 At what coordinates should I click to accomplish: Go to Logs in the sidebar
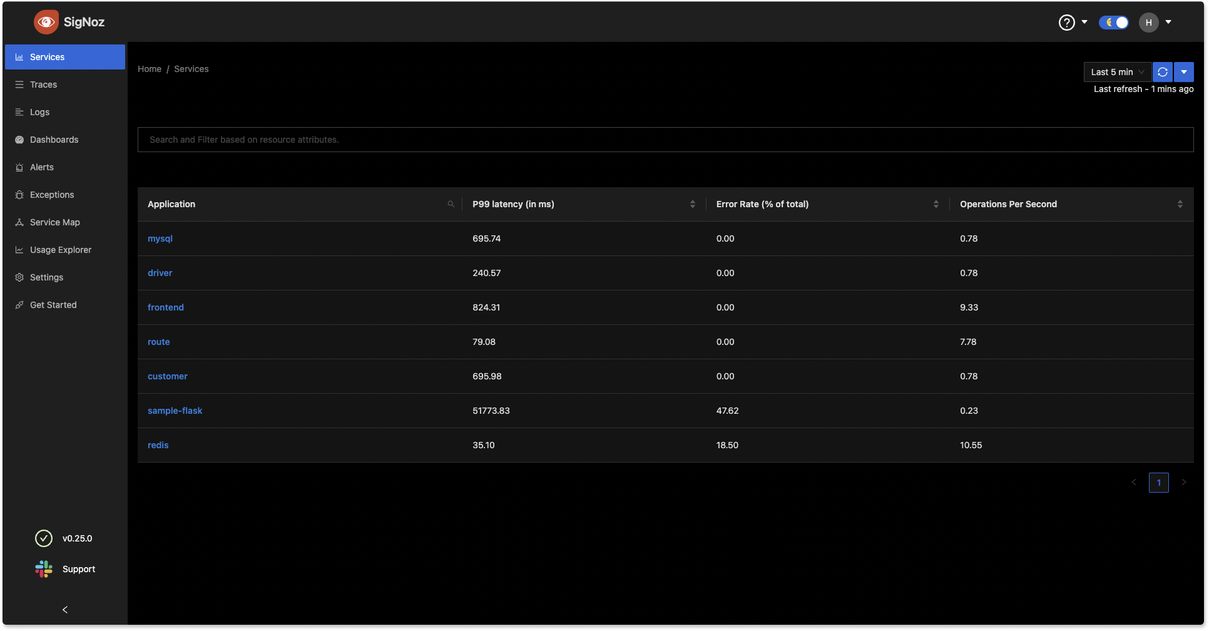tap(65, 112)
